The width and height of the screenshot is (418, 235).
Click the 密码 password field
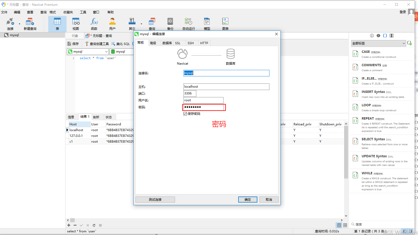pos(203,107)
